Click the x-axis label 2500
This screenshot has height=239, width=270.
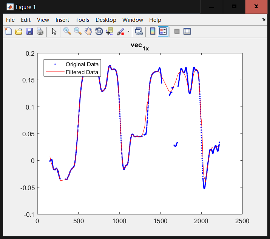(x=242, y=221)
